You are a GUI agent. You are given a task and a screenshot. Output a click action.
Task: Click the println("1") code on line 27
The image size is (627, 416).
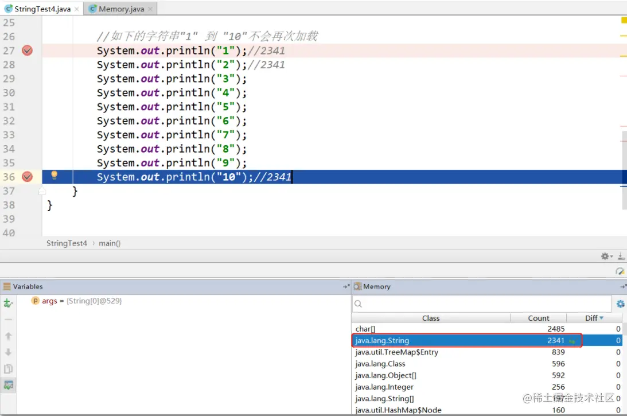click(x=207, y=51)
